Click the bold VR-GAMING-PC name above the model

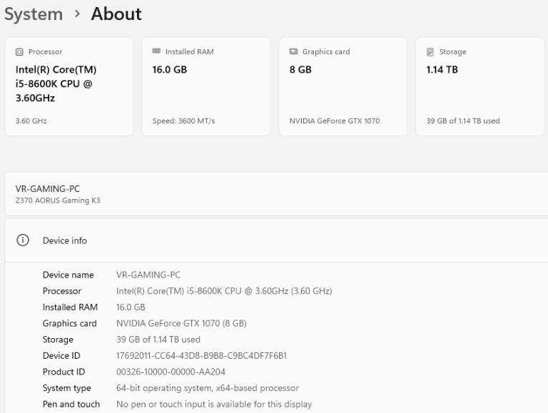point(48,189)
